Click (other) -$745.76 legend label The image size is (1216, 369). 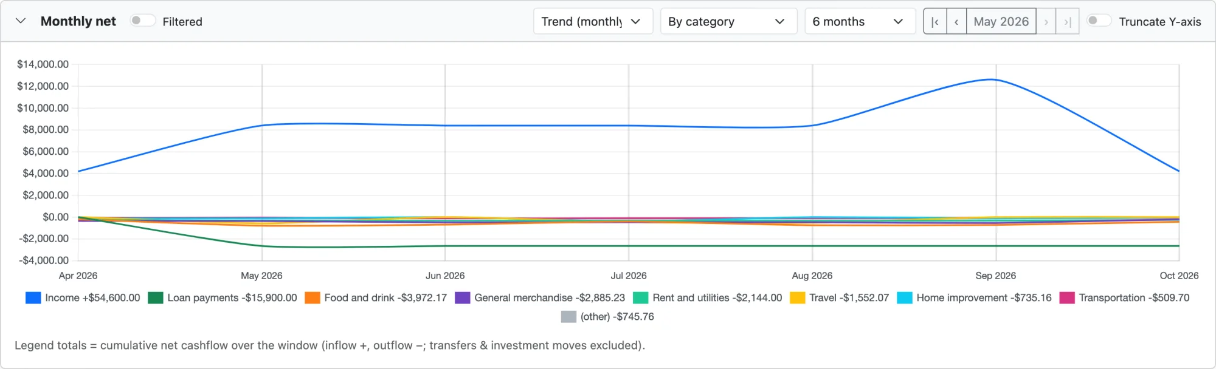tap(617, 317)
